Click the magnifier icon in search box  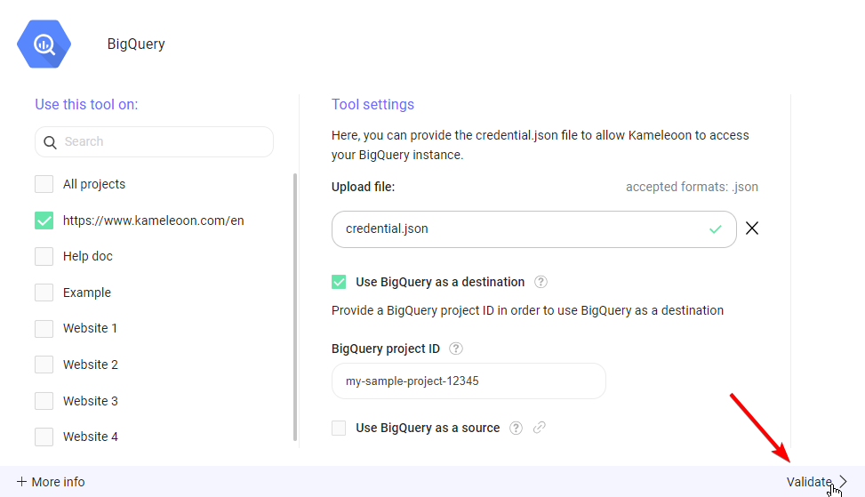click(x=51, y=142)
